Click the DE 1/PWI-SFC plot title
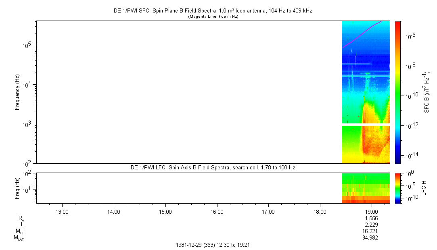437x250 pixels. click(213, 11)
